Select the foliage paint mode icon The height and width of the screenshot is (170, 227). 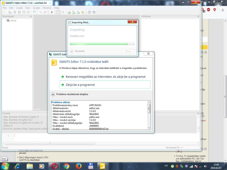[x=83, y=12]
